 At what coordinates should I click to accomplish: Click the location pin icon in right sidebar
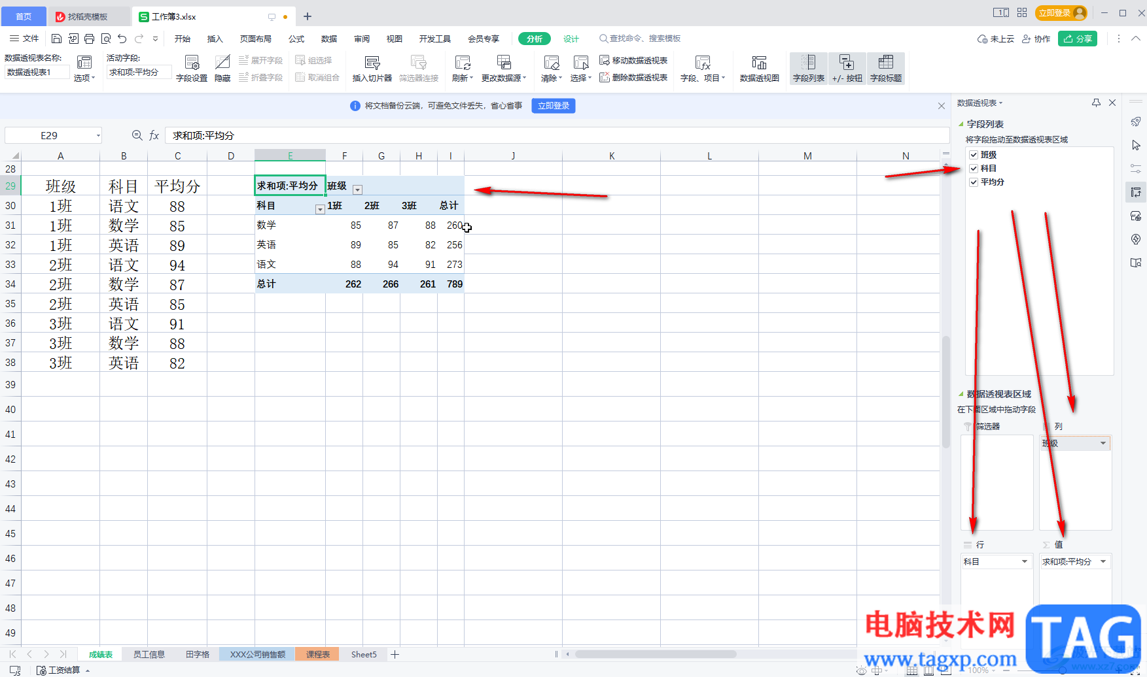(x=1136, y=239)
